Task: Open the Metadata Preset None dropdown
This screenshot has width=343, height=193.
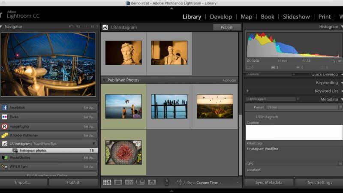Action: [x=304, y=107]
